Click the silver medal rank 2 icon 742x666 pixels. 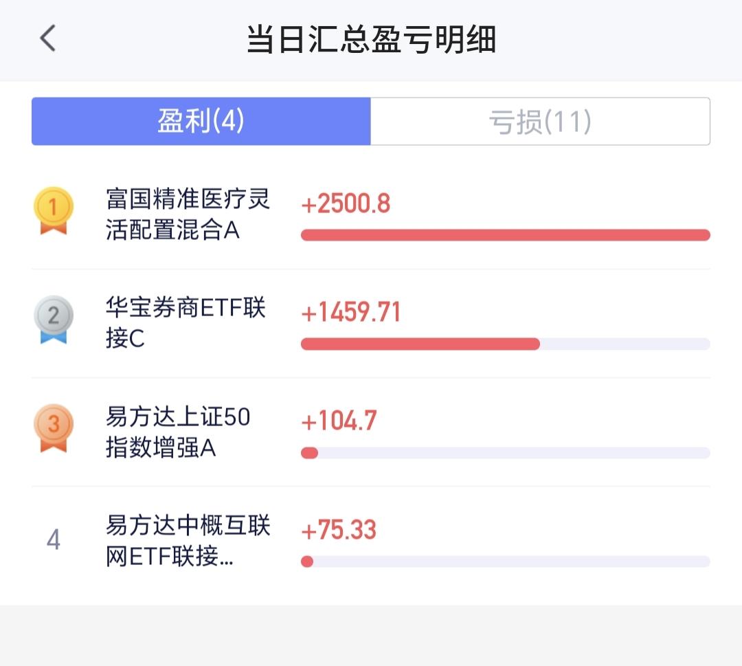pyautogui.click(x=54, y=320)
